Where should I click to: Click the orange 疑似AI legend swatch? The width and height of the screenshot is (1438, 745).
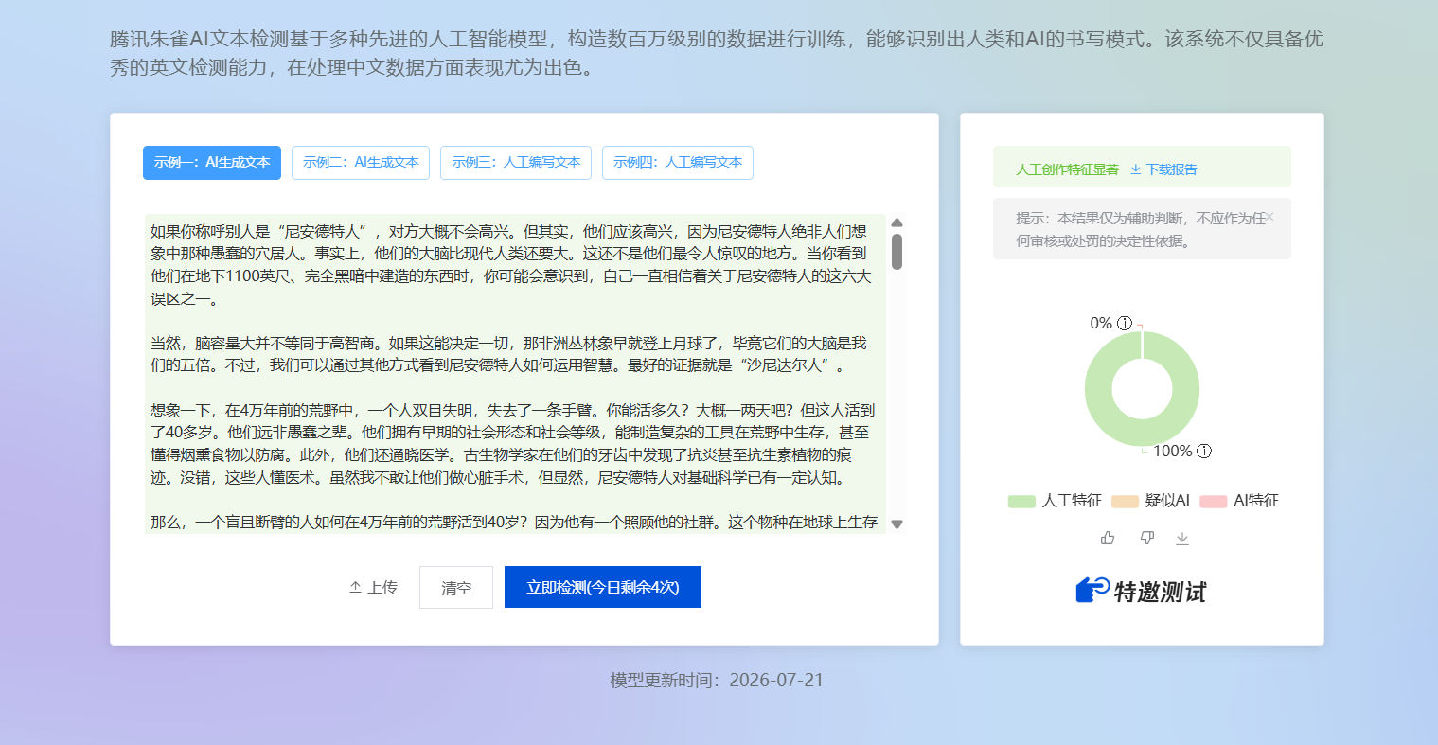pos(1125,502)
